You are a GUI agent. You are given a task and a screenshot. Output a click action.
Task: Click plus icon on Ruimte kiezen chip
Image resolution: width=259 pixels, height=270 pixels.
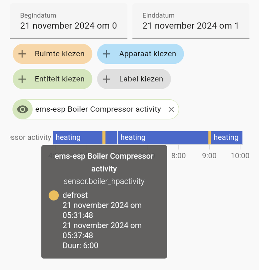pos(22,54)
